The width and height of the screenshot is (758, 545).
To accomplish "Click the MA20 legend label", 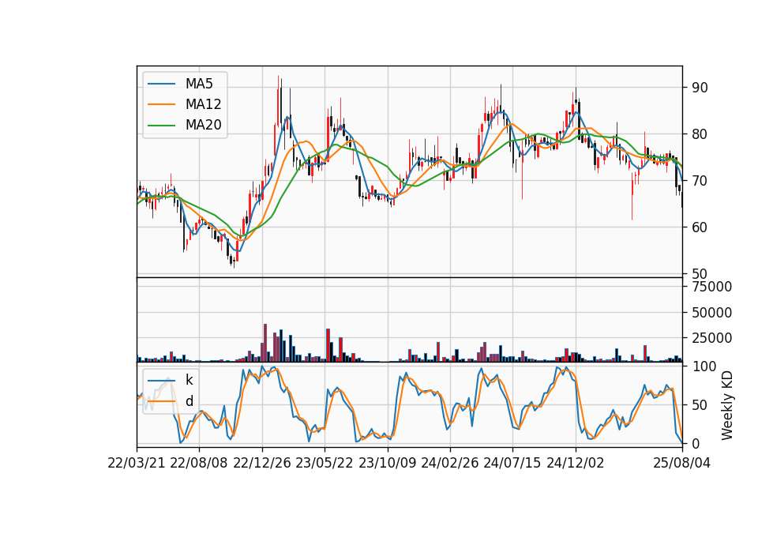I will [203, 126].
